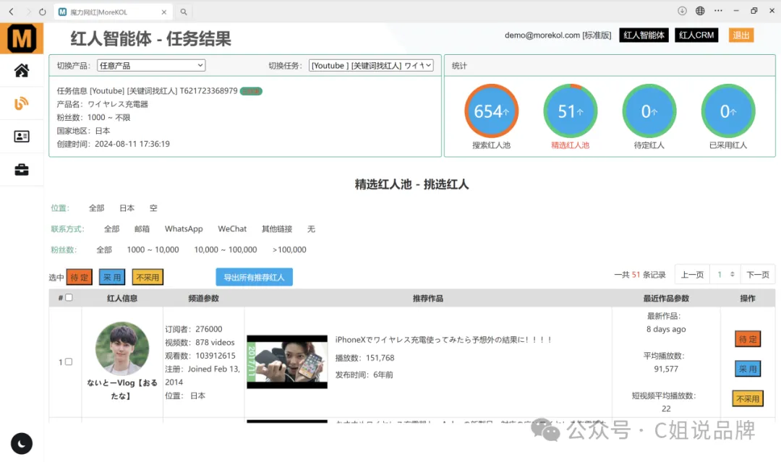
Task: Click the browser search magnifier icon
Action: 184,12
